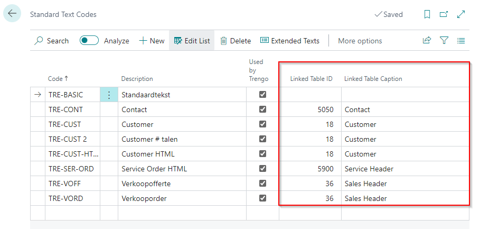
Task: Click the Verkoopofferte description
Action: [x=182, y=184]
